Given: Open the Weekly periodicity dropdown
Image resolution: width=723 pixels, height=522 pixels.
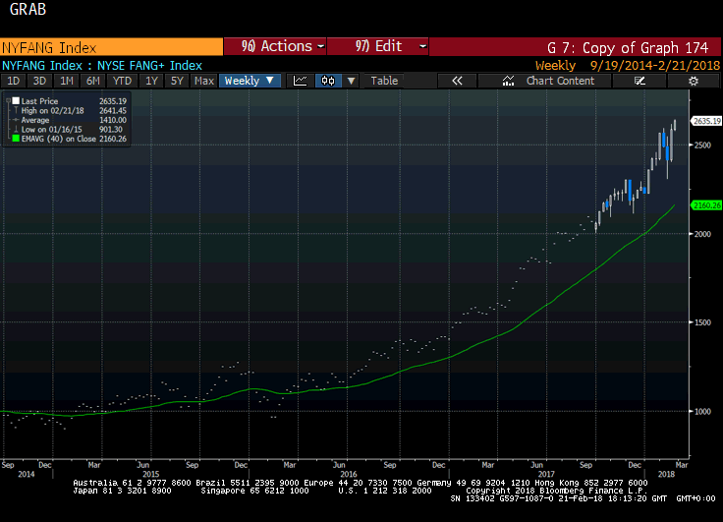Looking at the screenshot, I should coord(248,81).
